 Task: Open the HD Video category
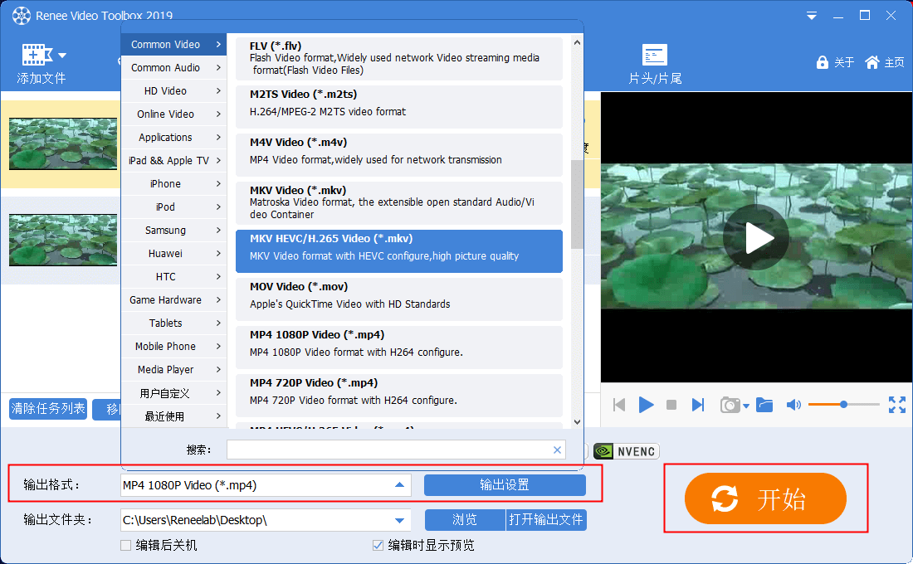pos(173,90)
